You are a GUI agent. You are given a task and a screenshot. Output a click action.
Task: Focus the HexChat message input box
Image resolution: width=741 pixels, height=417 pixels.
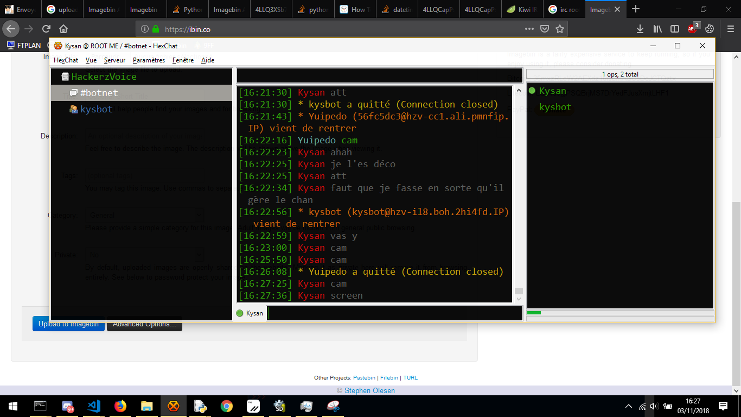[394, 313]
